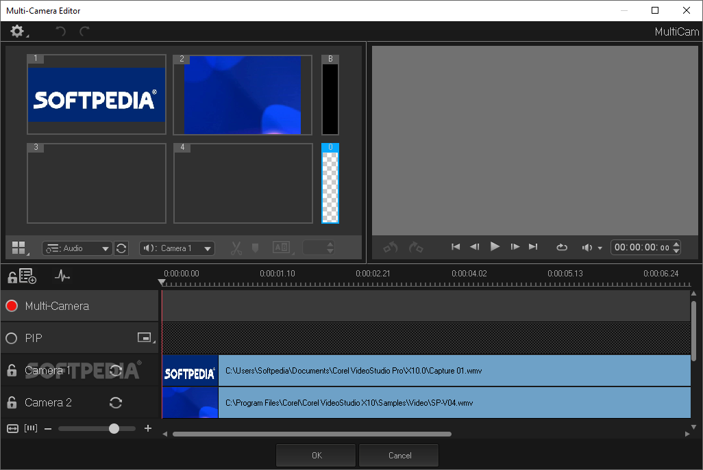Toggle the Camera 2 track lock

pos(12,403)
